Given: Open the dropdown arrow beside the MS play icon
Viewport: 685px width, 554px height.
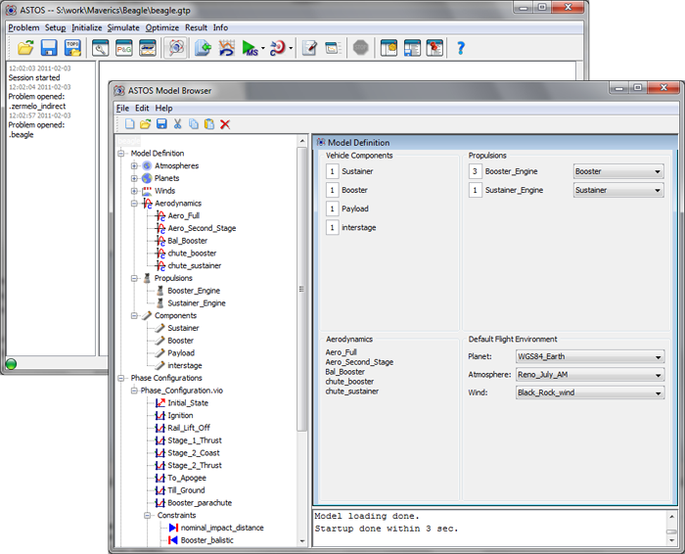Looking at the screenshot, I should [x=263, y=48].
